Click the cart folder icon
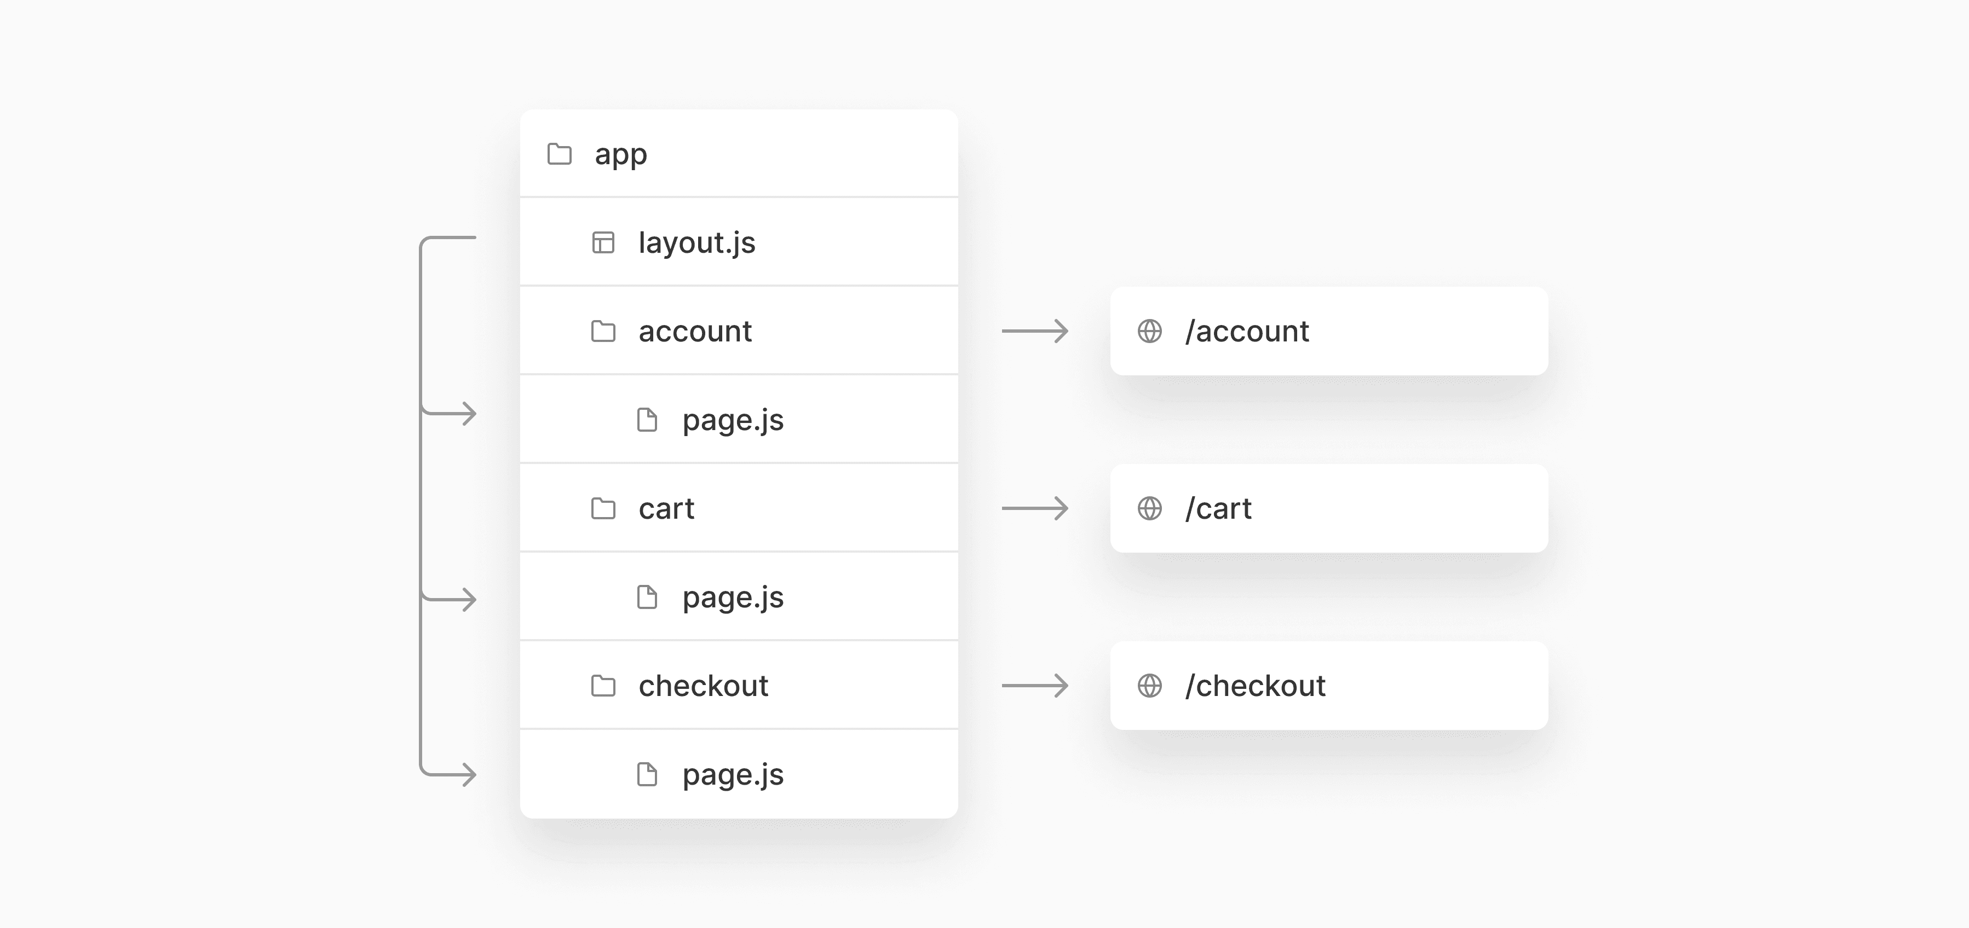Viewport: 1969px width, 928px height. click(x=603, y=509)
